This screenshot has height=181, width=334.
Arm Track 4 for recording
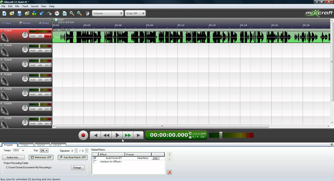[x=47, y=80]
